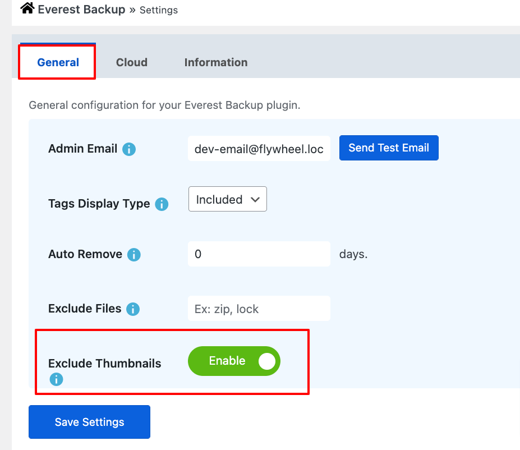Click the Exclude Files info icon
Image resolution: width=520 pixels, height=450 pixels.
tap(133, 309)
